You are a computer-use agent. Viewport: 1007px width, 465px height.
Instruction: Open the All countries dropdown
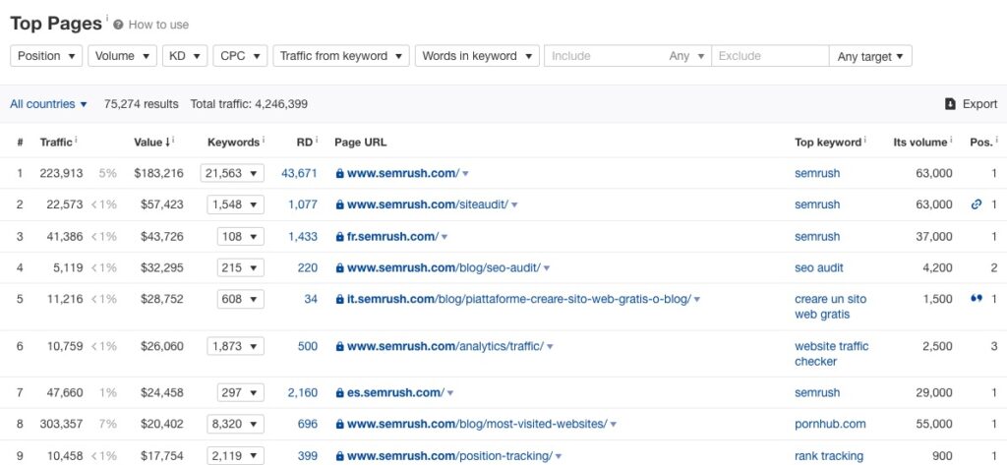point(48,104)
